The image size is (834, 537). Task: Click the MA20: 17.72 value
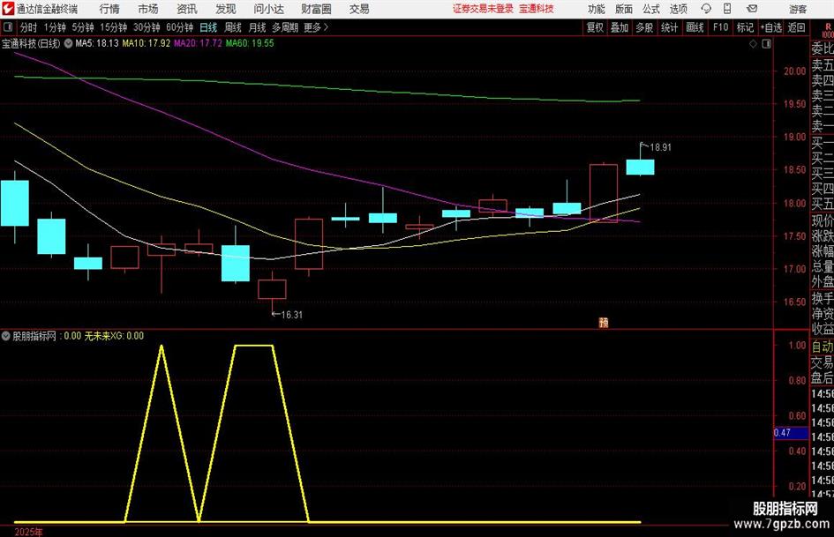(198, 43)
